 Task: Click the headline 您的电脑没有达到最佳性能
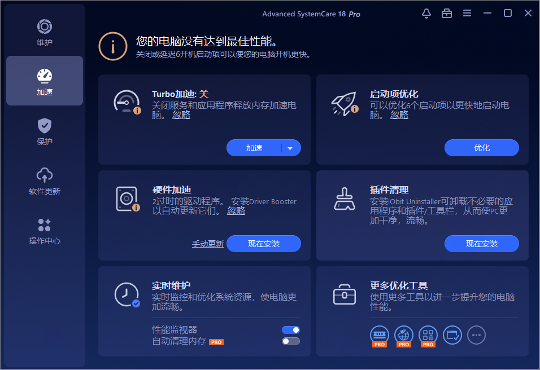(206, 41)
